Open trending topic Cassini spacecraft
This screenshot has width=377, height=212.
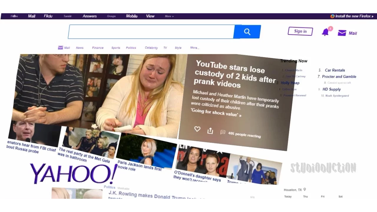[339, 83]
